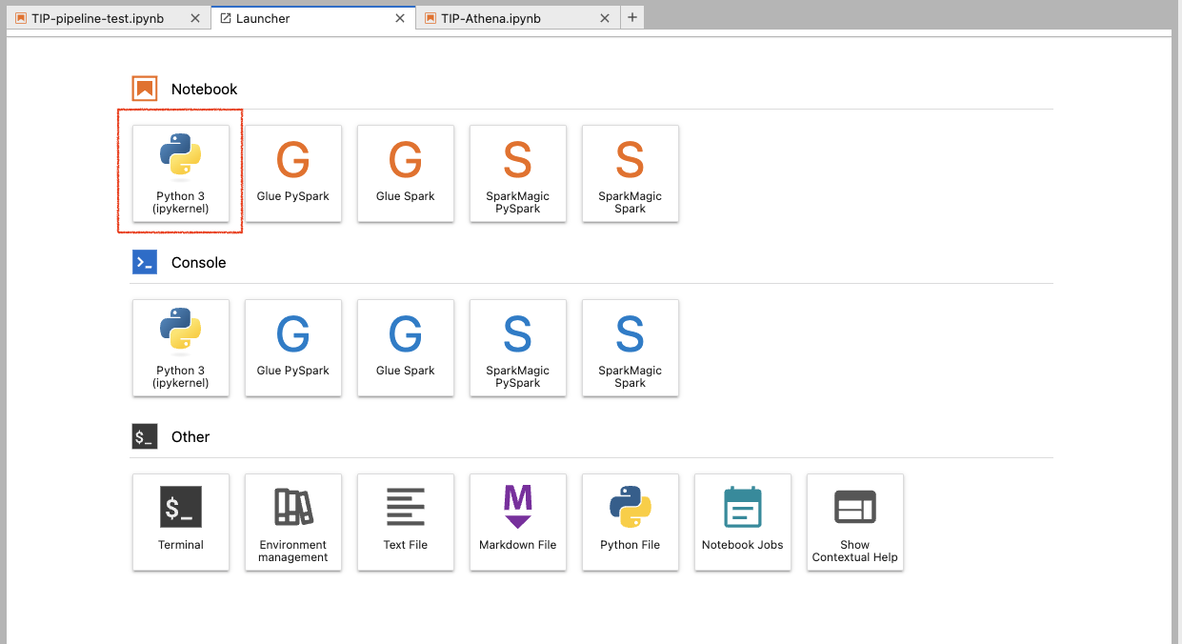The width and height of the screenshot is (1182, 644).
Task: Close the Launcher tab
Action: coord(401,18)
